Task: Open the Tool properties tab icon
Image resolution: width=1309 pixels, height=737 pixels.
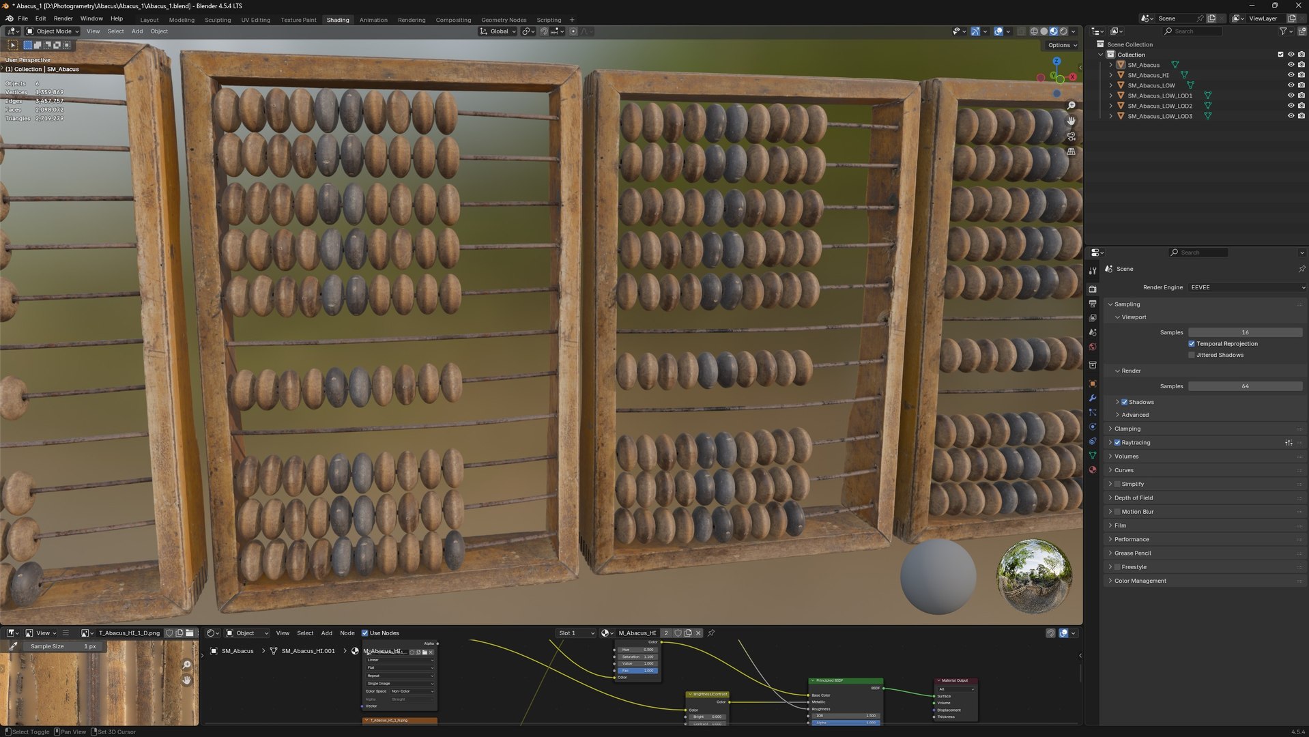Action: (1093, 271)
